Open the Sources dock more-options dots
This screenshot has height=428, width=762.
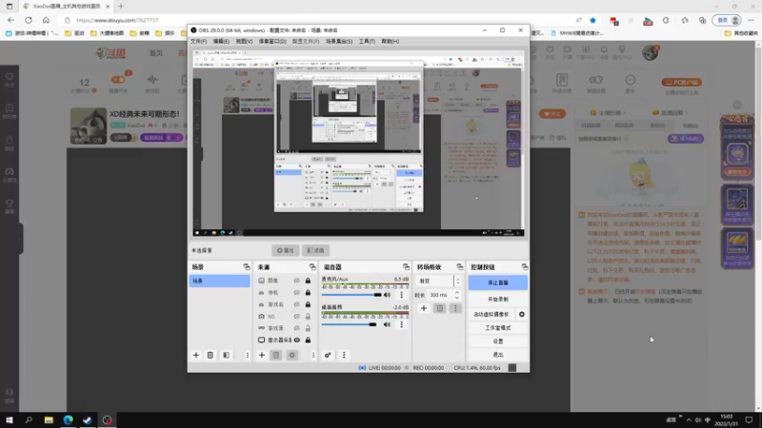[x=313, y=355]
